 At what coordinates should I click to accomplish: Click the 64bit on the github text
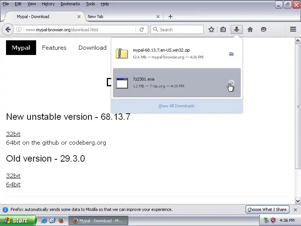[x=56, y=143]
